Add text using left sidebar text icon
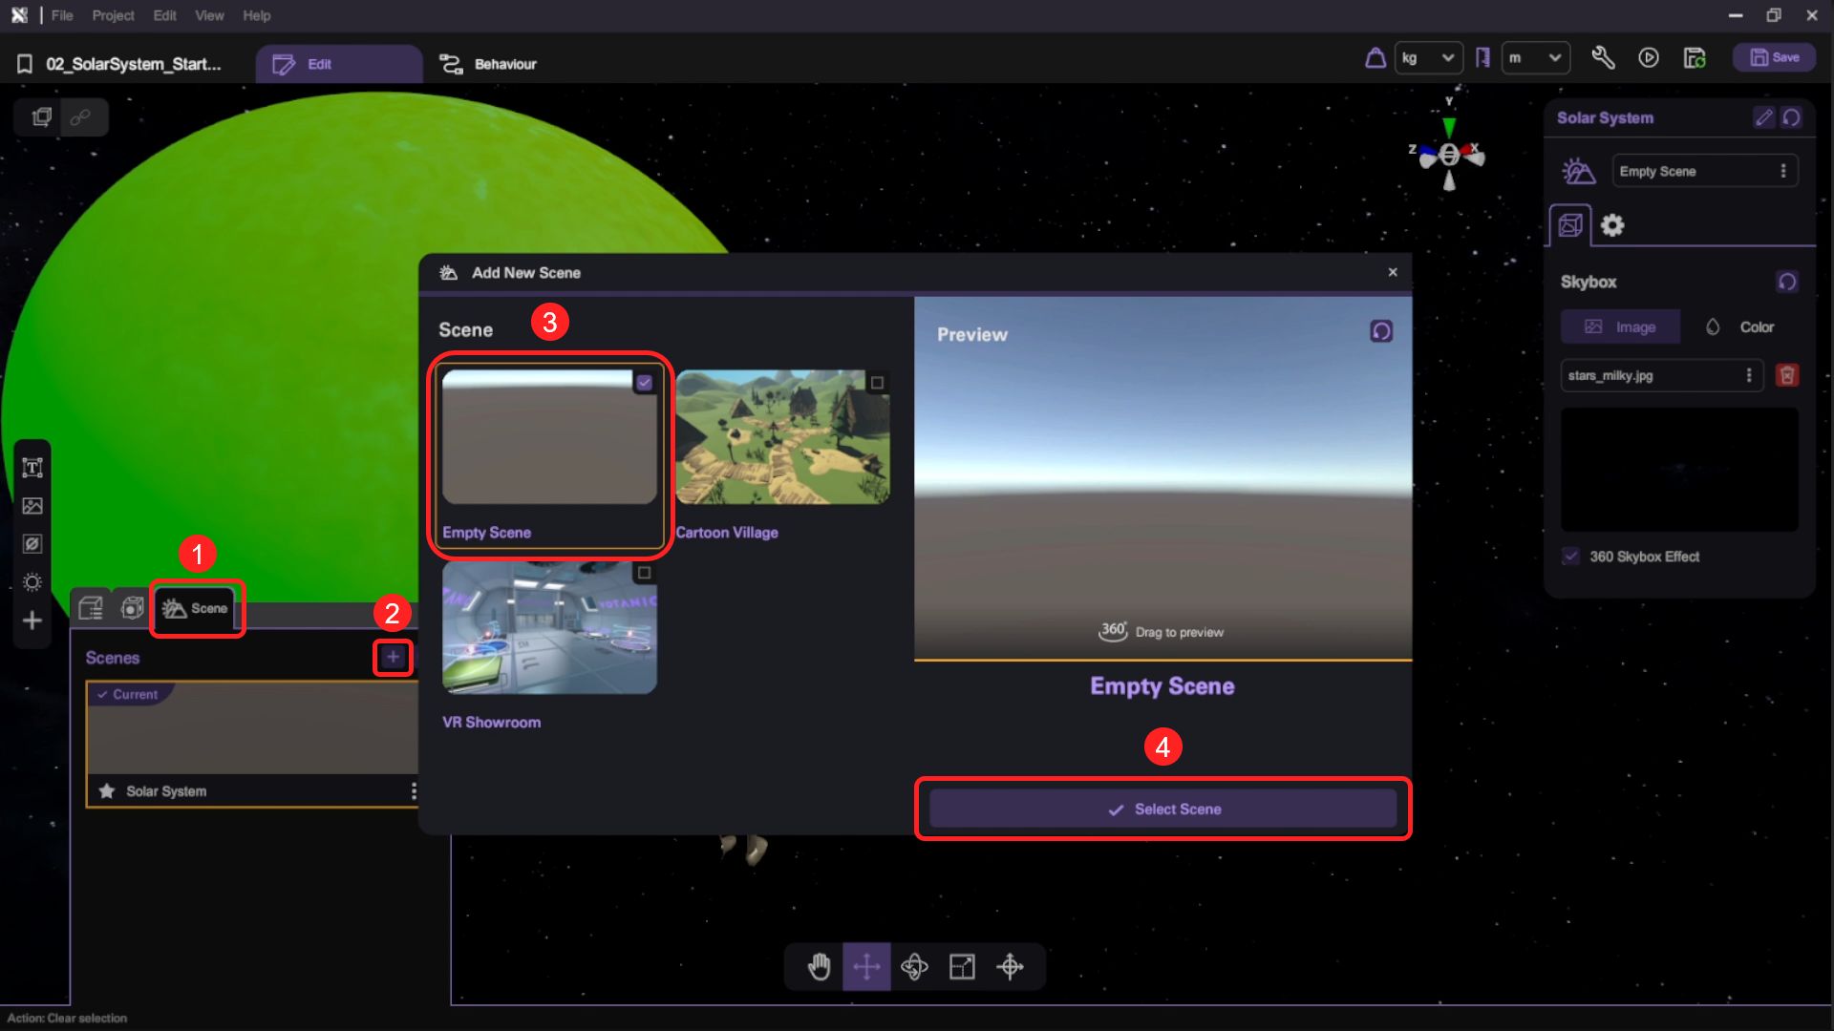1834x1031 pixels. click(32, 468)
